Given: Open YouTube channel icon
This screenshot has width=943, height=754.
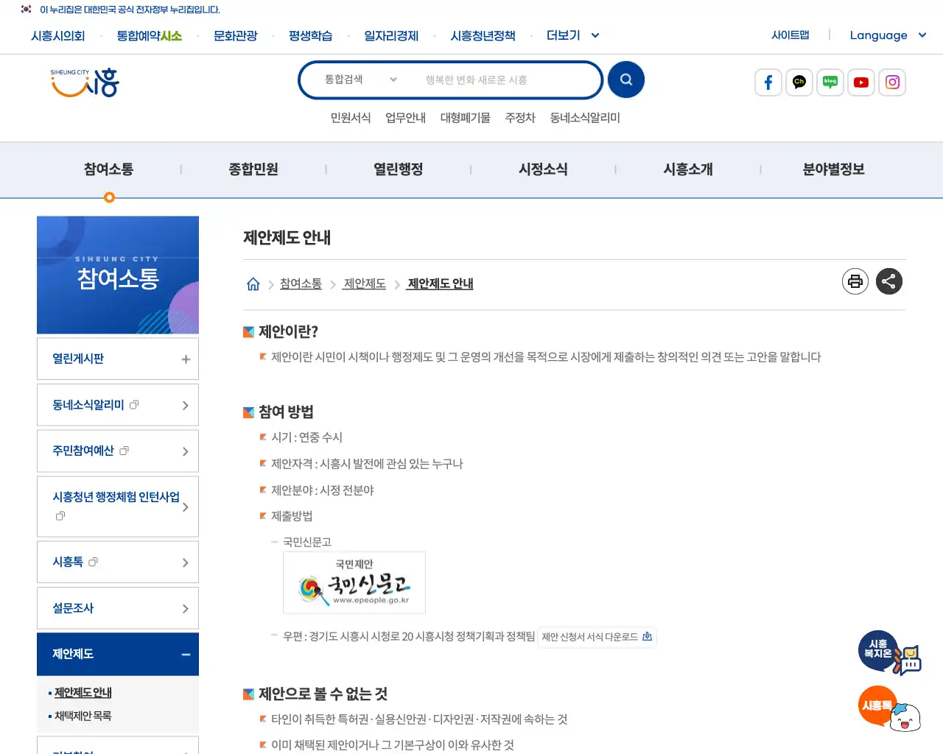Looking at the screenshot, I should 861,82.
